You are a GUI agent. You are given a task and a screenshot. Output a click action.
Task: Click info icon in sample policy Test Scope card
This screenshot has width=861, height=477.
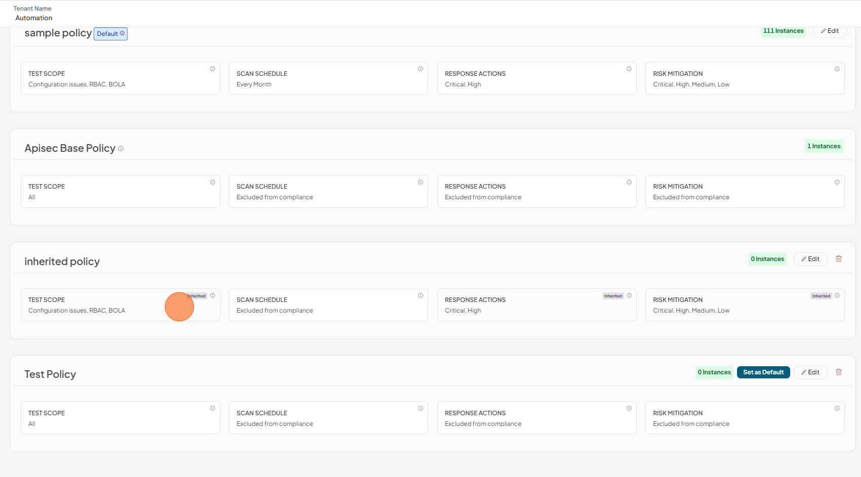tap(213, 69)
